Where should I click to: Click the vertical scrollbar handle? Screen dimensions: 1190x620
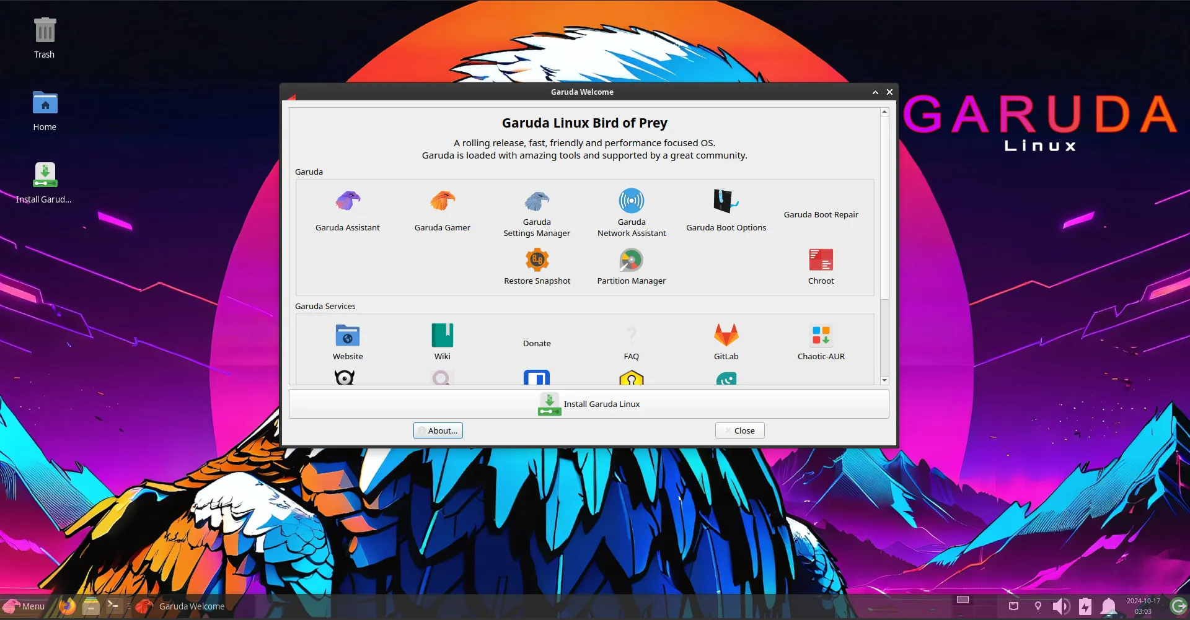[884, 207]
